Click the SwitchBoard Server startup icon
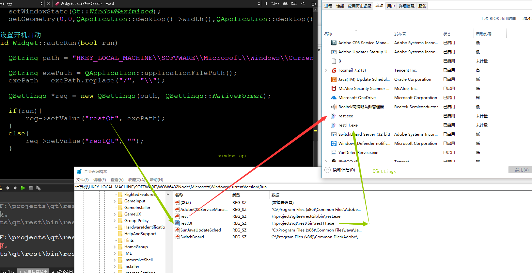Viewport: 532px width, 273px height. (334, 134)
